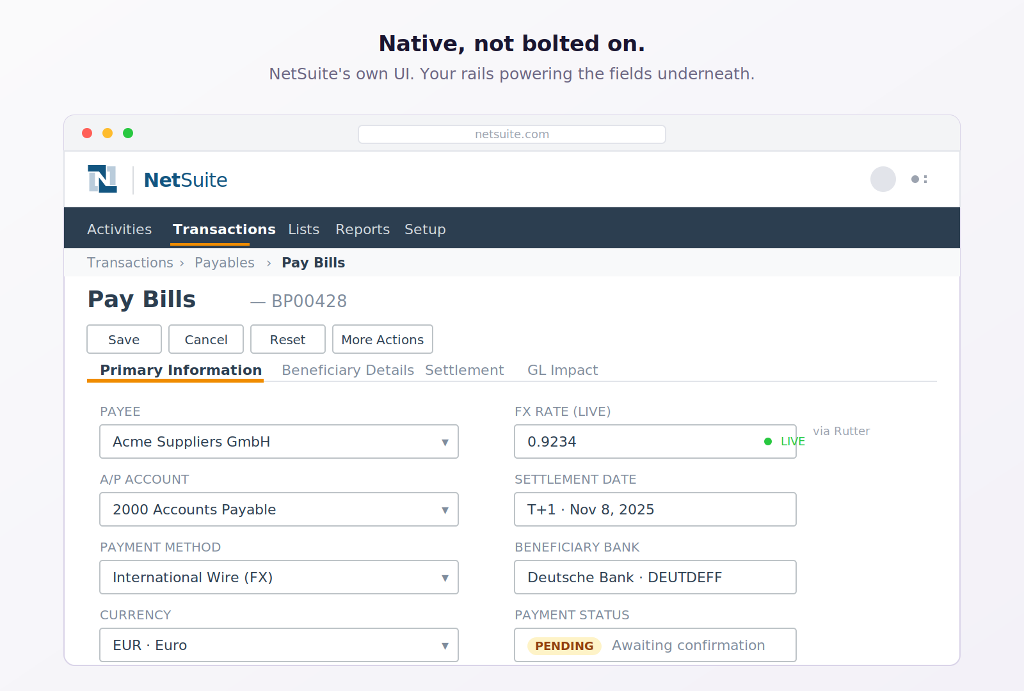This screenshot has height=691, width=1024.
Task: Open the Activities menu
Action: (120, 229)
